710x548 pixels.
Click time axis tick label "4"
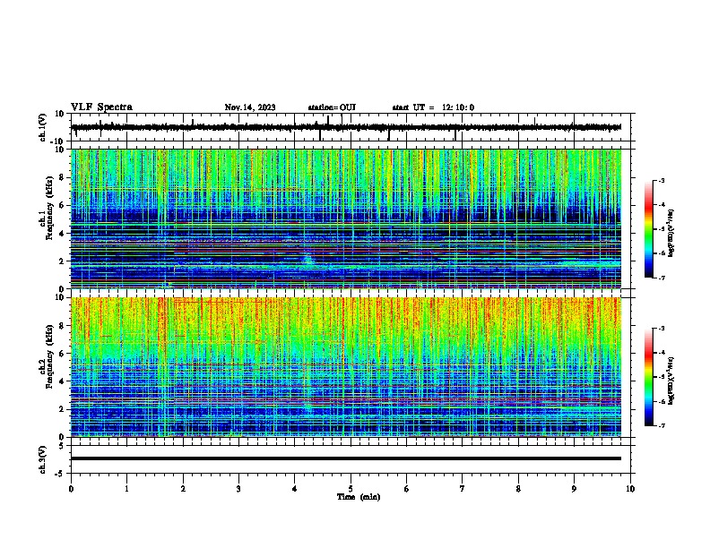[295, 489]
